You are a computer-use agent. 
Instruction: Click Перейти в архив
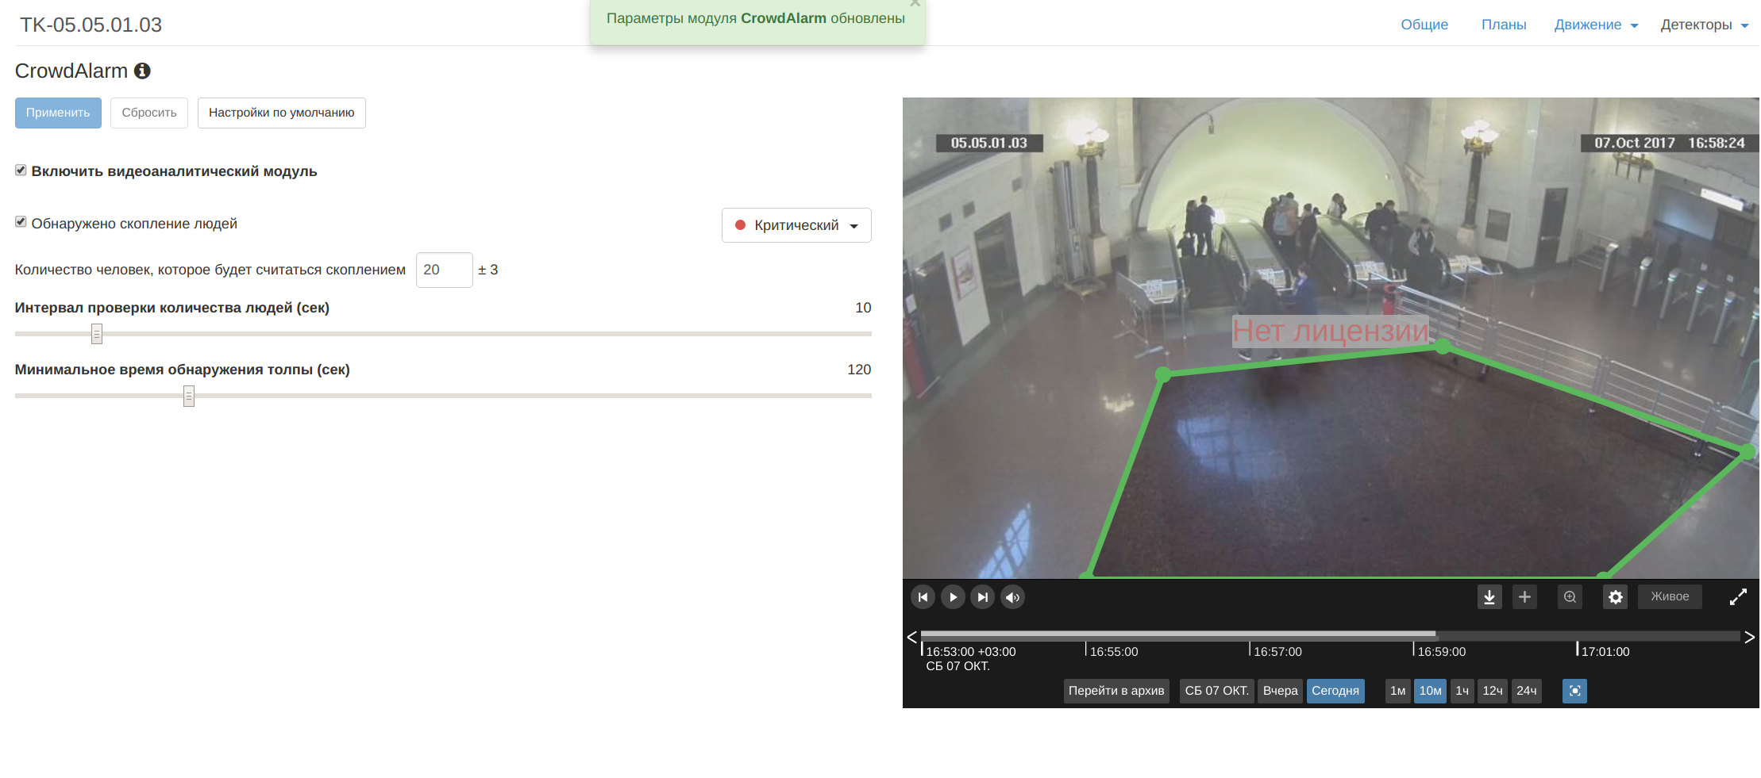1116,691
